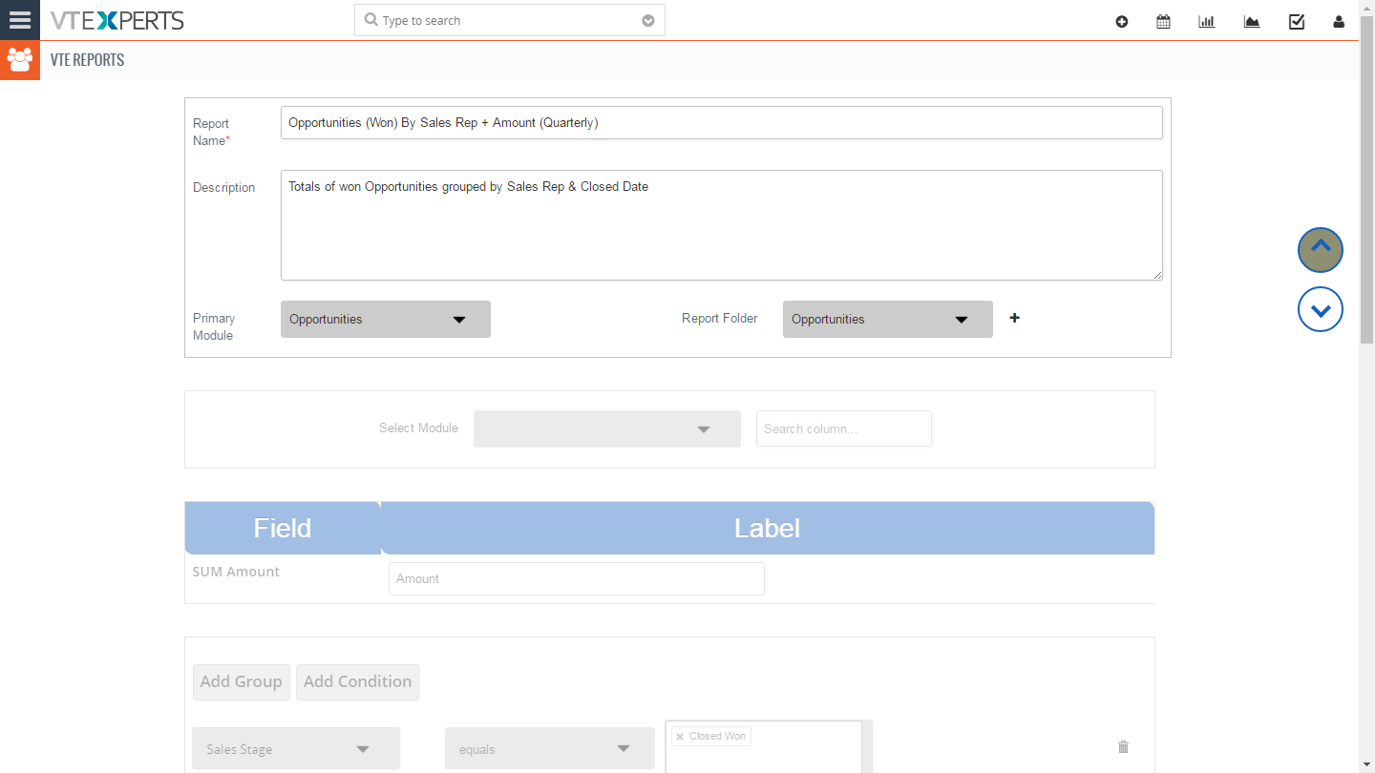The width and height of the screenshot is (1375, 773).
Task: Open the Sales Stage field dropdown
Action: coord(296,749)
